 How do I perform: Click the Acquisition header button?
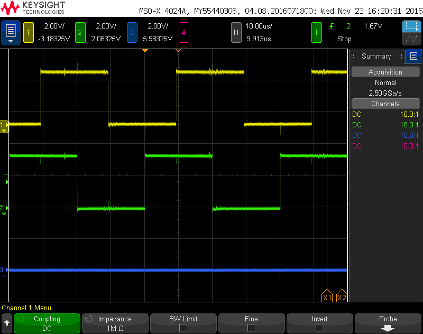[385, 72]
